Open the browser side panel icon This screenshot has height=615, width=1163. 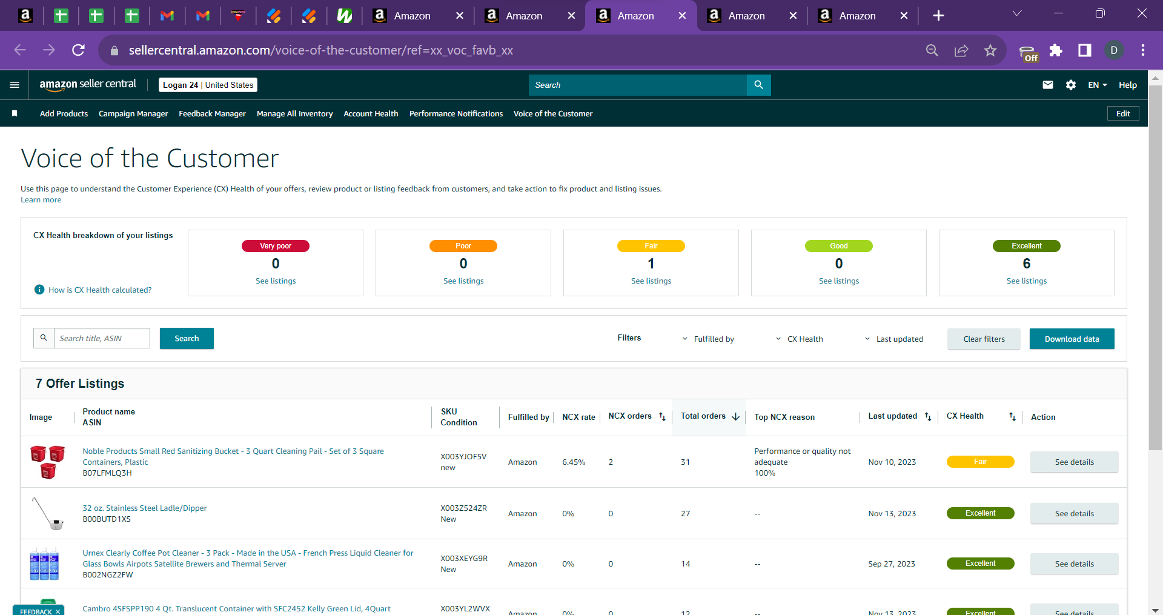pyautogui.click(x=1085, y=50)
